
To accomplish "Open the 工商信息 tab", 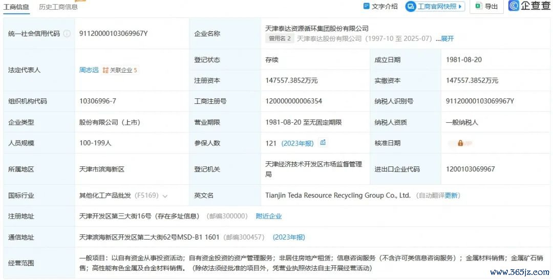I will click(x=16, y=7).
